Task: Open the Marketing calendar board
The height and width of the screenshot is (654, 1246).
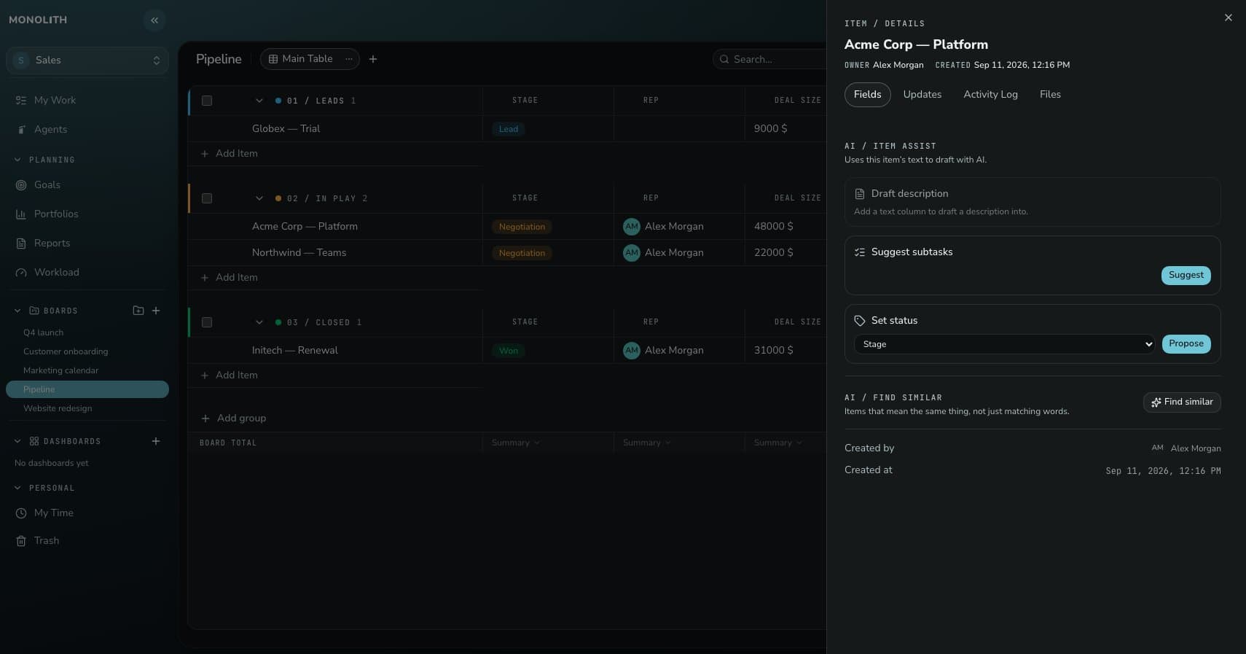Action: click(87, 370)
